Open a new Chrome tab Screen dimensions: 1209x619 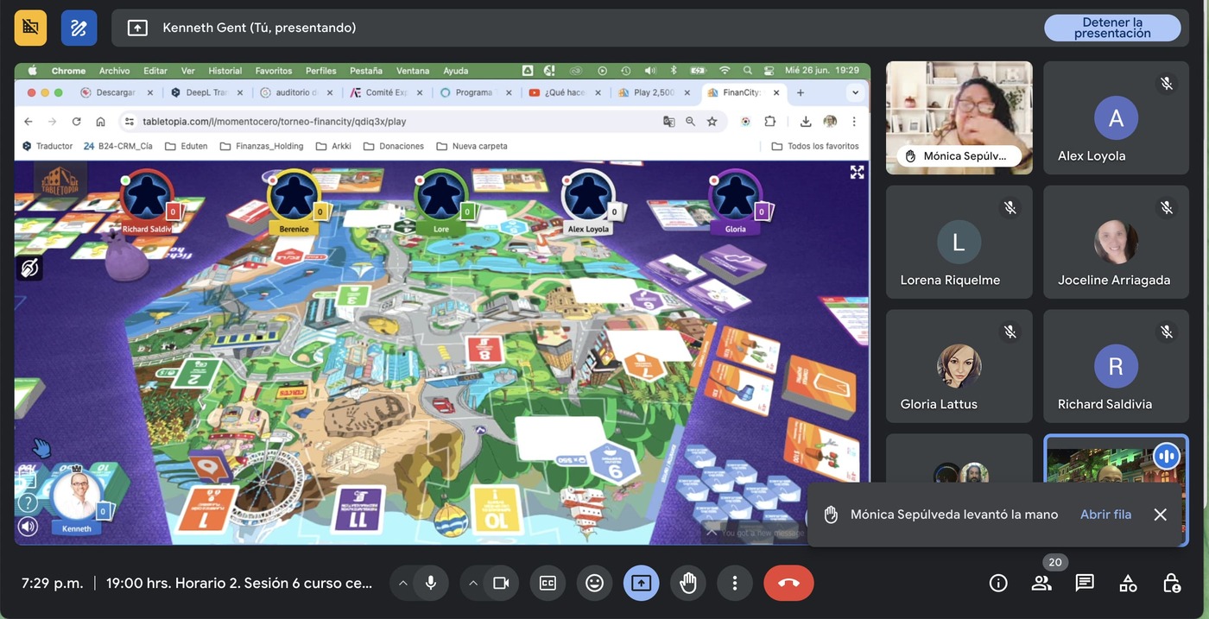coord(801,92)
